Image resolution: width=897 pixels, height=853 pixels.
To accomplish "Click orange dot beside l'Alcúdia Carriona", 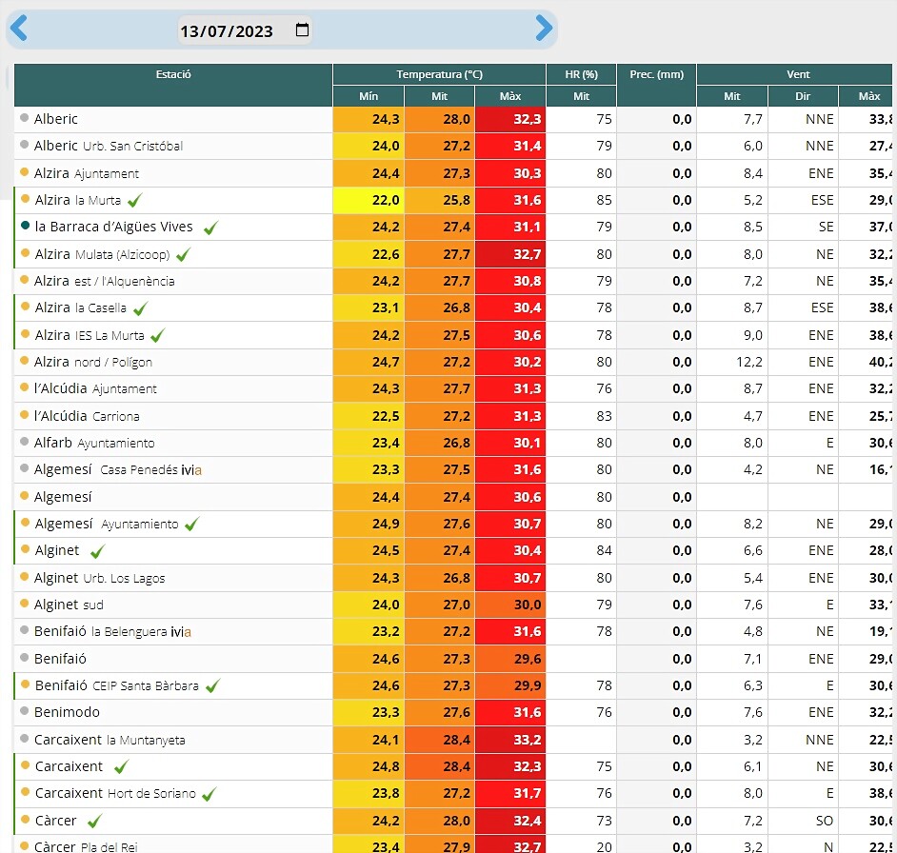I will [x=24, y=414].
